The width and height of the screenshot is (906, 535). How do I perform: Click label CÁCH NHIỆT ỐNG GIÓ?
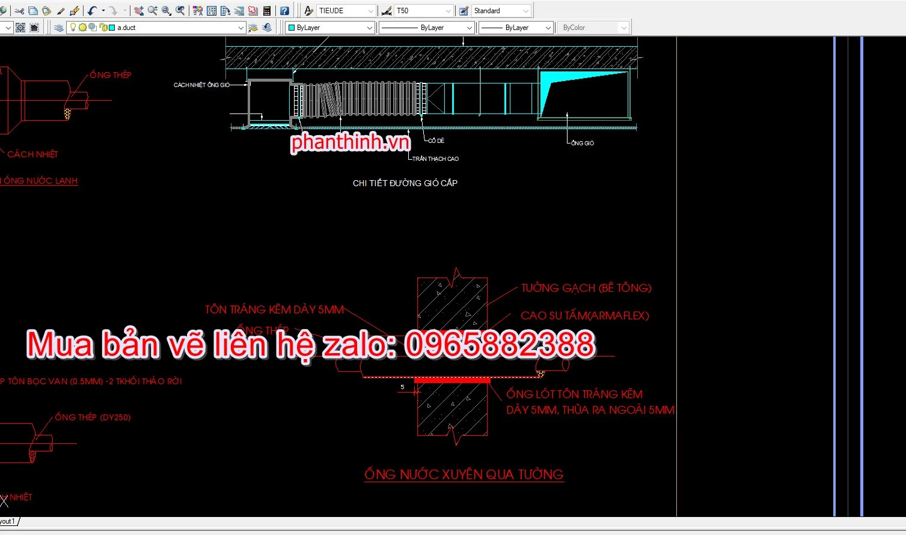[201, 85]
